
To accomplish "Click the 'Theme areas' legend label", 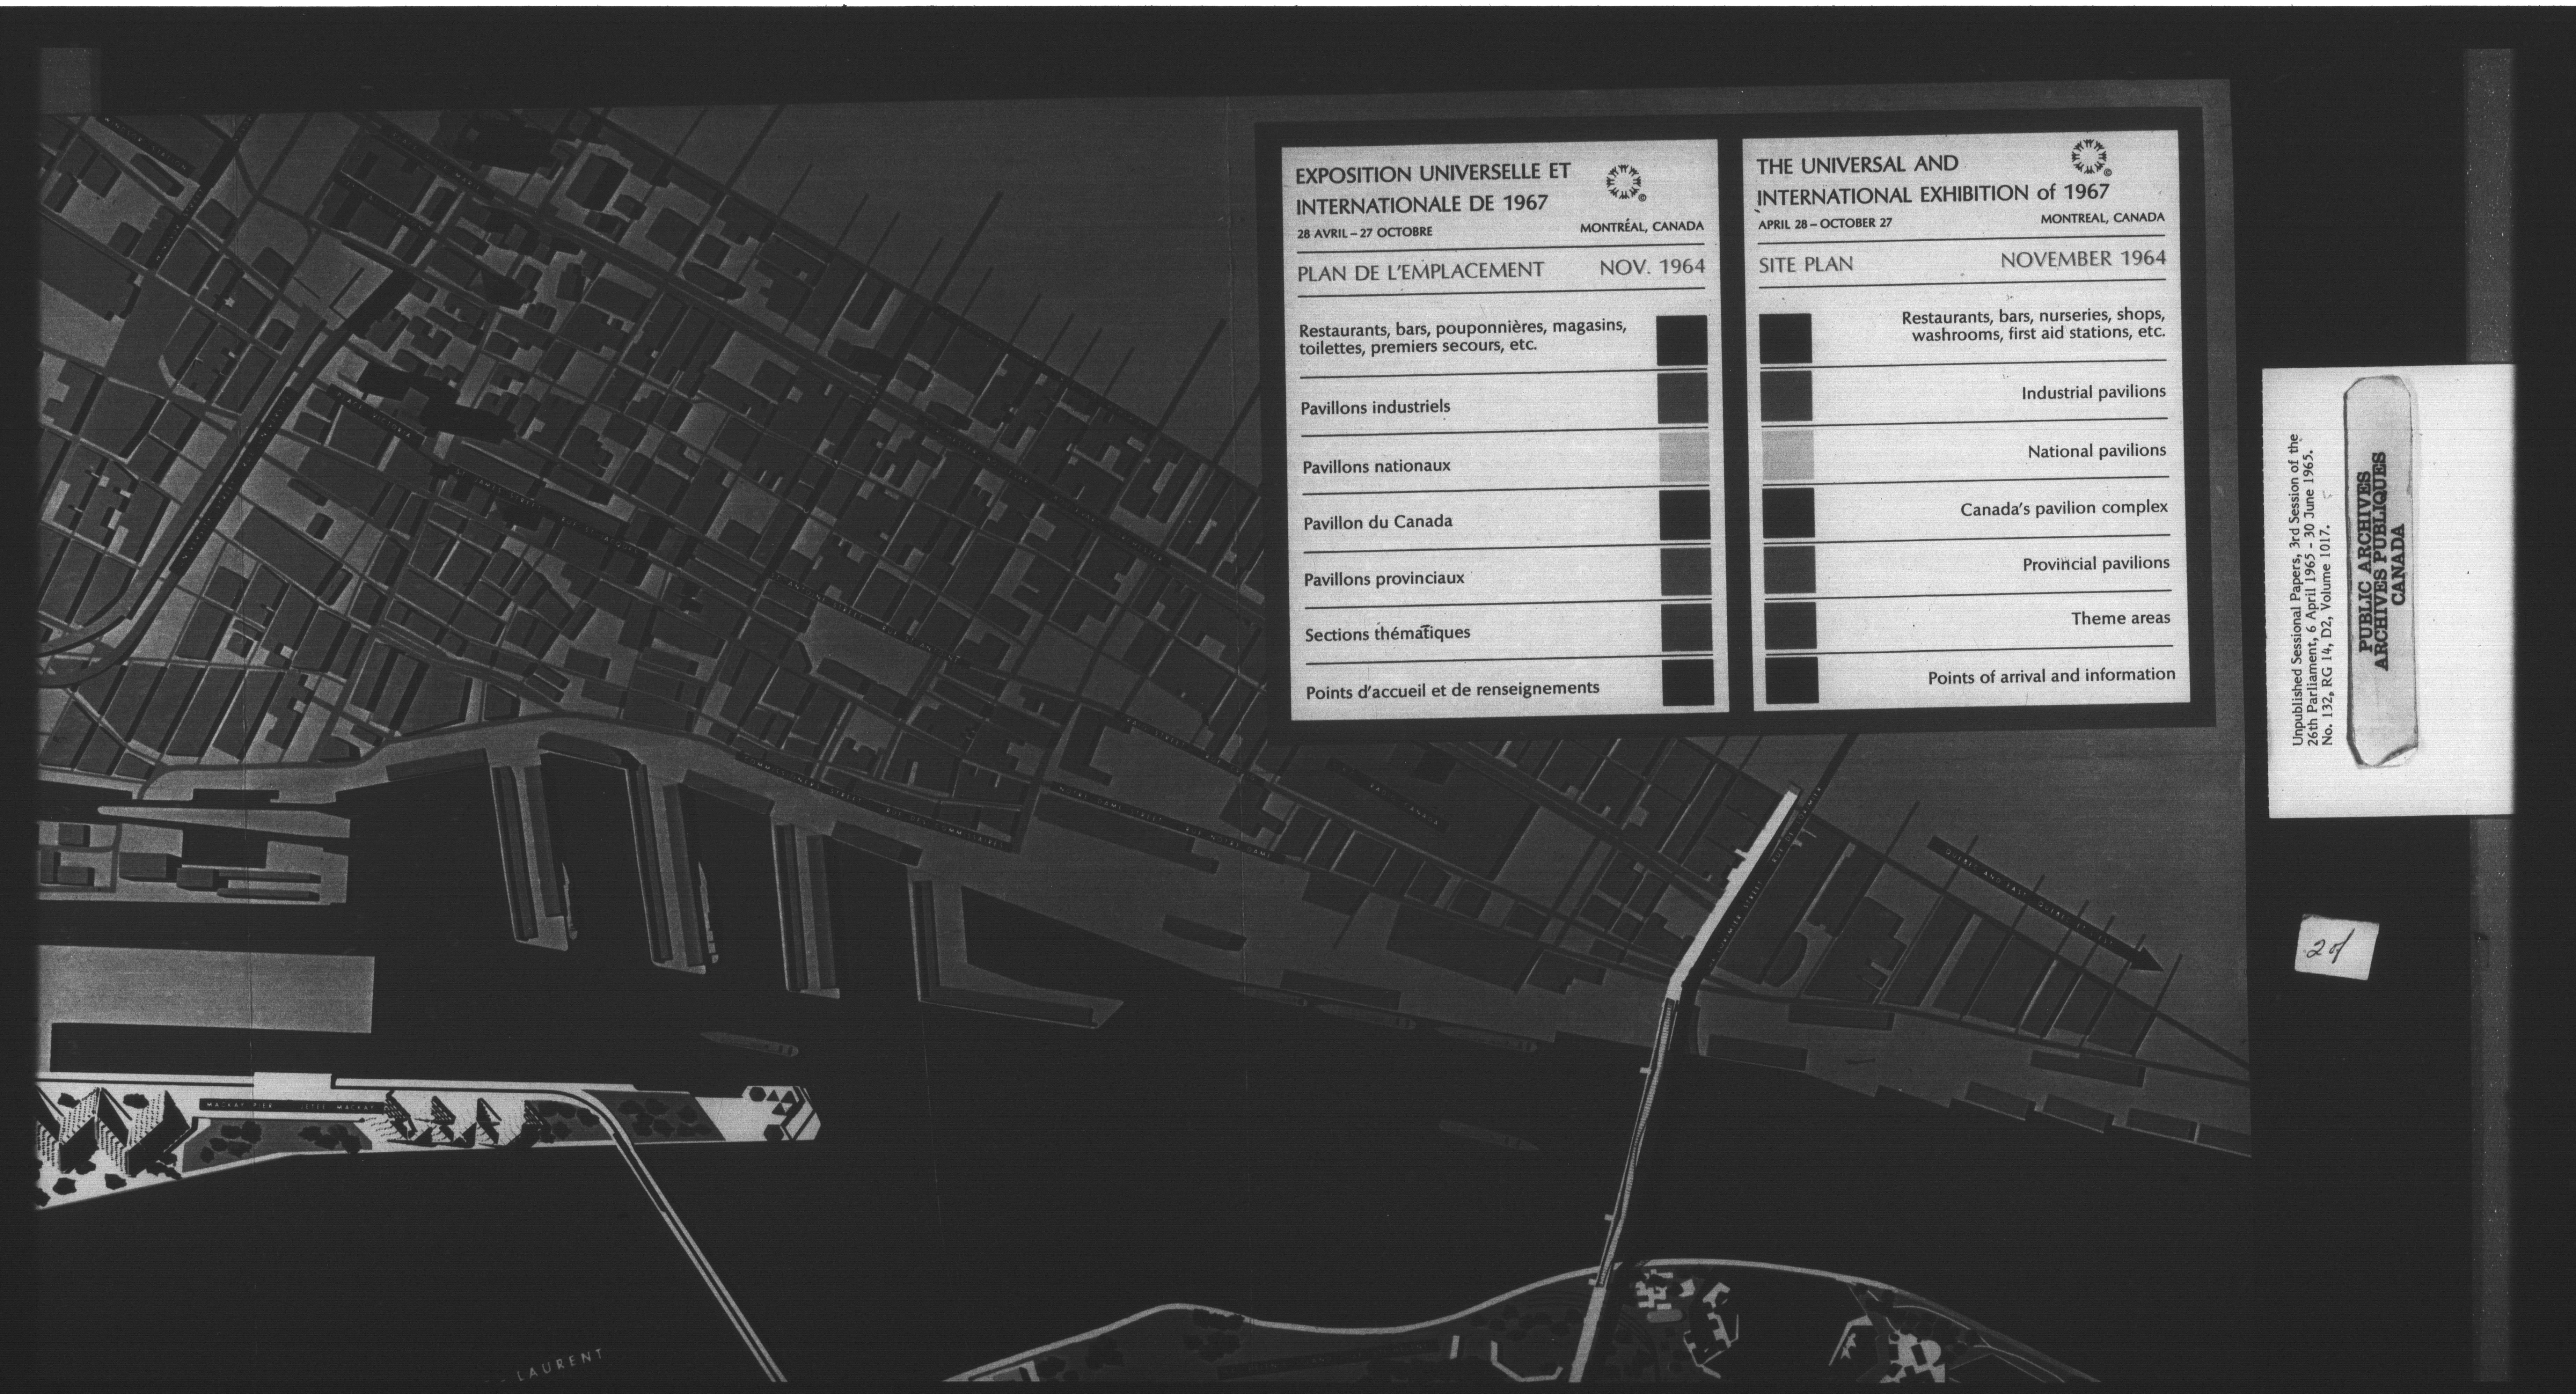I will [2121, 619].
